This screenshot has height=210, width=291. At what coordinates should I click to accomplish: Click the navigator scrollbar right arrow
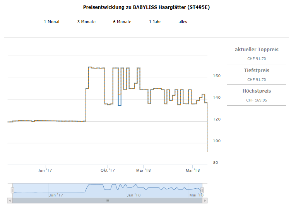tap(205, 201)
